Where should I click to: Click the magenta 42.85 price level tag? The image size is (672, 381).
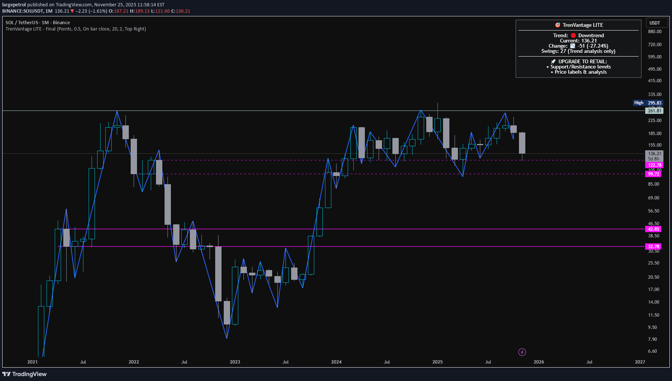pos(653,229)
